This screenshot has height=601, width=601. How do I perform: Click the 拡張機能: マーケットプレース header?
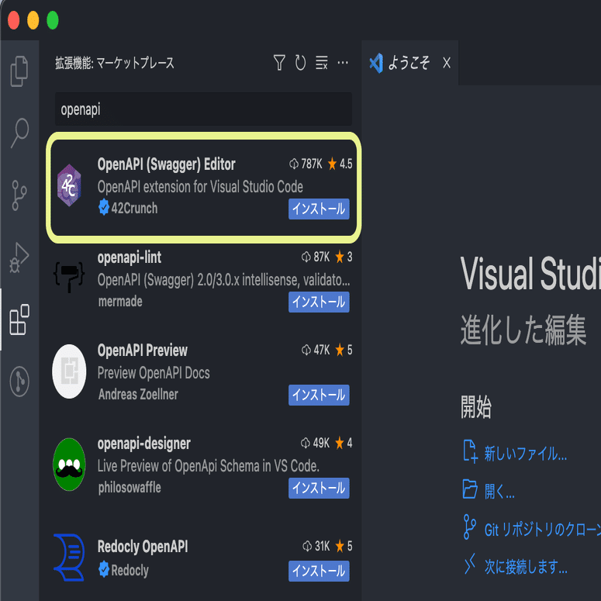[x=115, y=63]
